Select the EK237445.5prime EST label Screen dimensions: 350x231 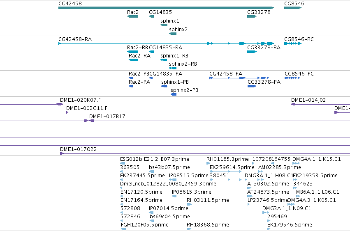tap(142, 176)
